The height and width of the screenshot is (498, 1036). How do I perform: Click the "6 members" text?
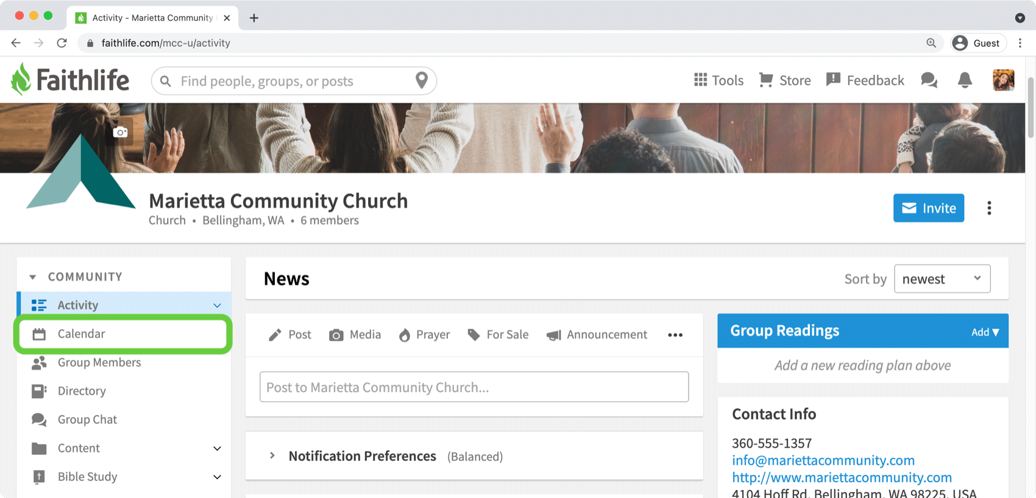pyautogui.click(x=330, y=220)
